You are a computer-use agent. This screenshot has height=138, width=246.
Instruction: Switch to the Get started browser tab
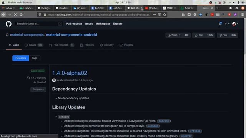(x=134, y=8)
